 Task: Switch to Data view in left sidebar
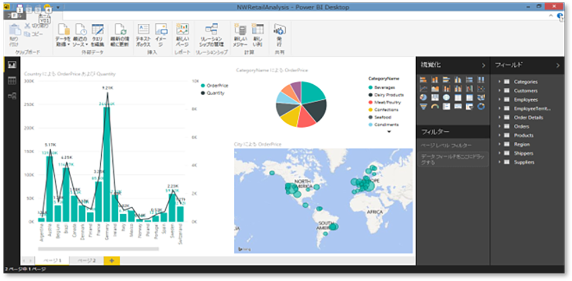coord(12,81)
